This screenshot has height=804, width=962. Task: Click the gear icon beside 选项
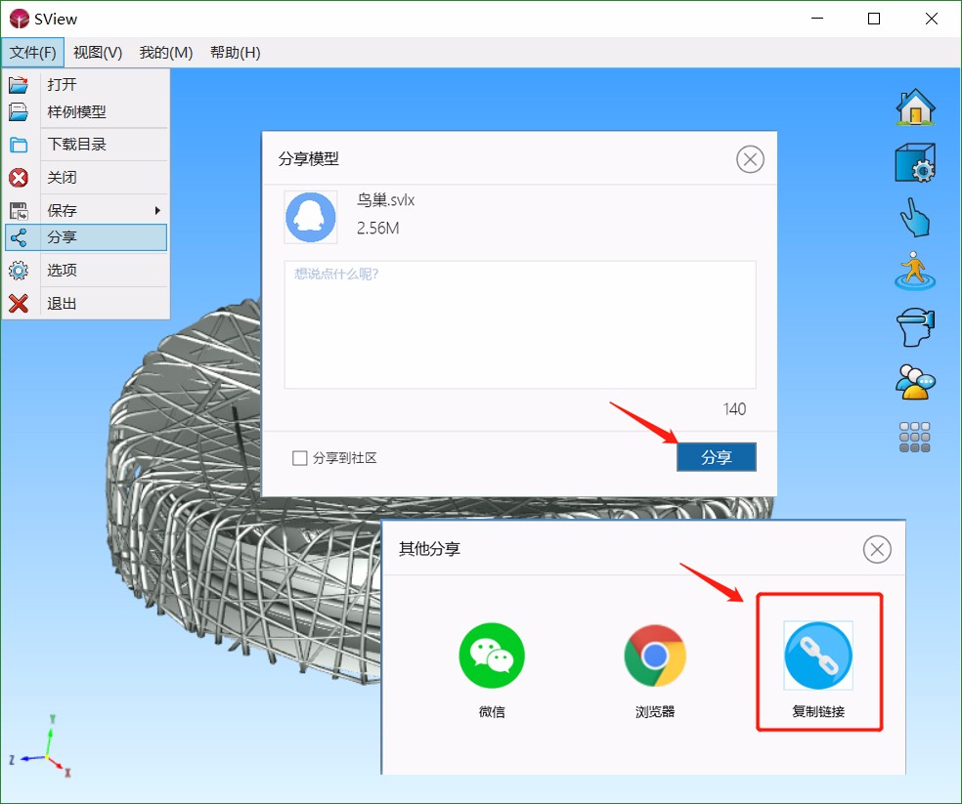pos(19,271)
